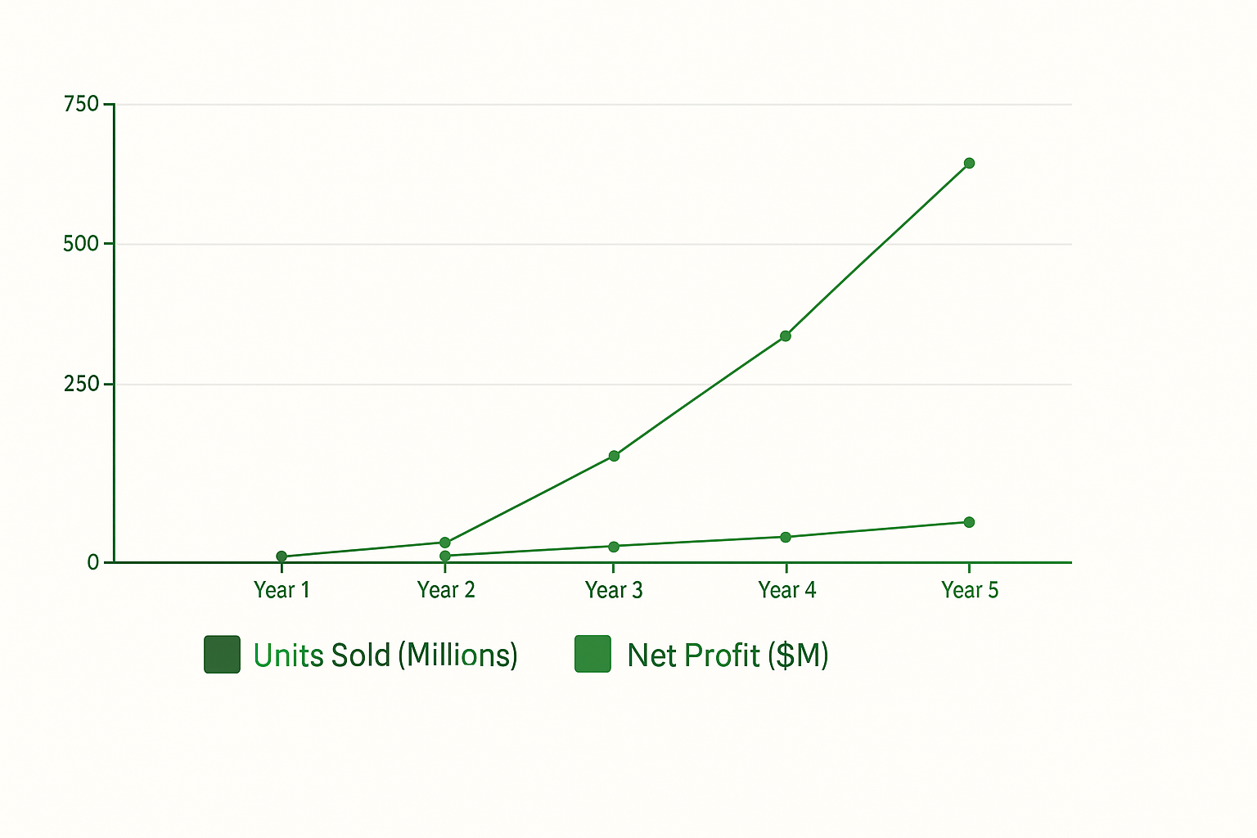Select the Year 5 x-axis label

click(970, 590)
